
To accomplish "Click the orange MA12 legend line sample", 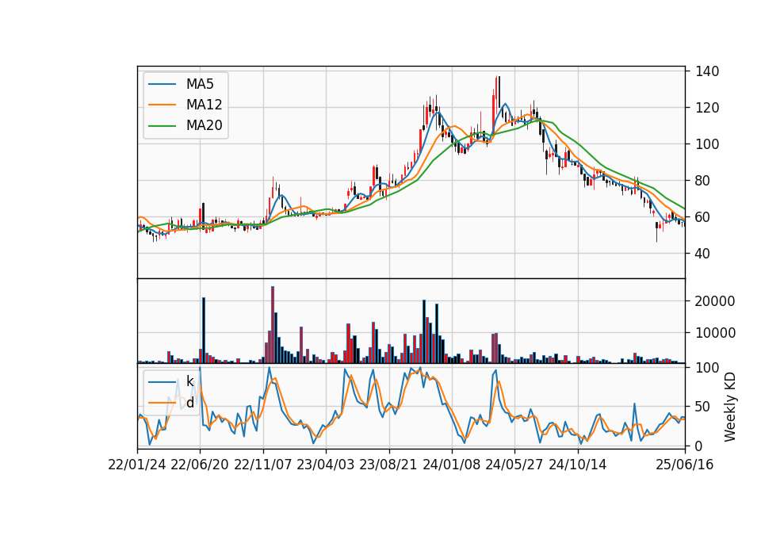I will tap(162, 105).
